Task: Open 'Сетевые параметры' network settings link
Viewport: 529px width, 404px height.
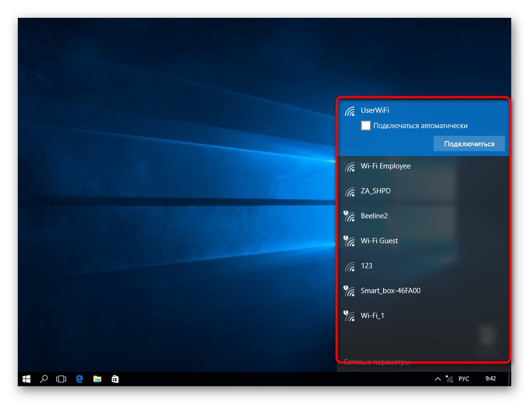Action: (376, 362)
